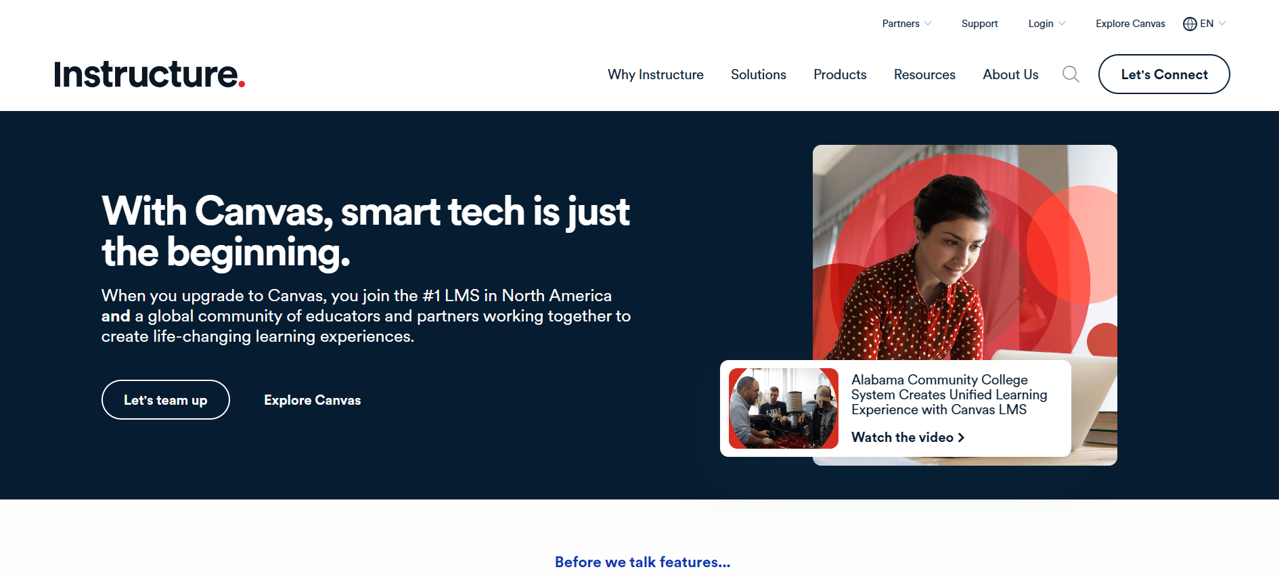
Task: Click the Alabama Community College System card title
Action: pyautogui.click(x=949, y=395)
